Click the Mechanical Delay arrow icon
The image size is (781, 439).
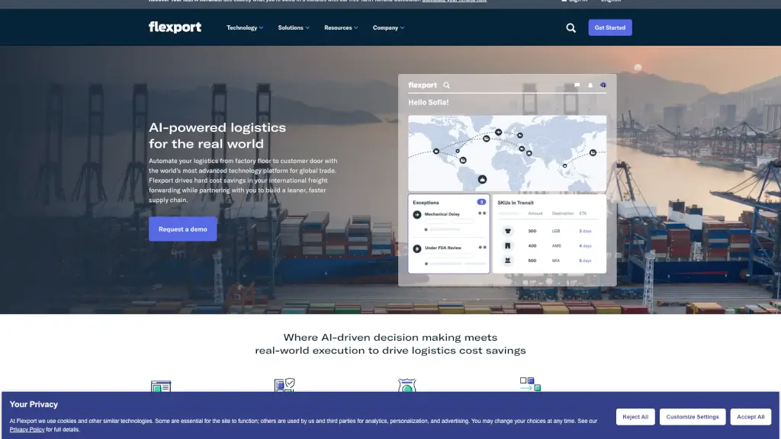pyautogui.click(x=417, y=214)
